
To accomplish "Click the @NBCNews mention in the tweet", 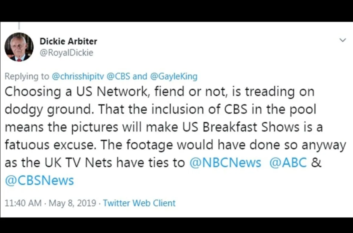I will click(x=225, y=163).
